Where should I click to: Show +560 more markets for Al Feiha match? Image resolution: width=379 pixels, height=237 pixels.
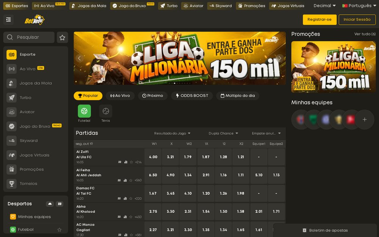point(138,180)
